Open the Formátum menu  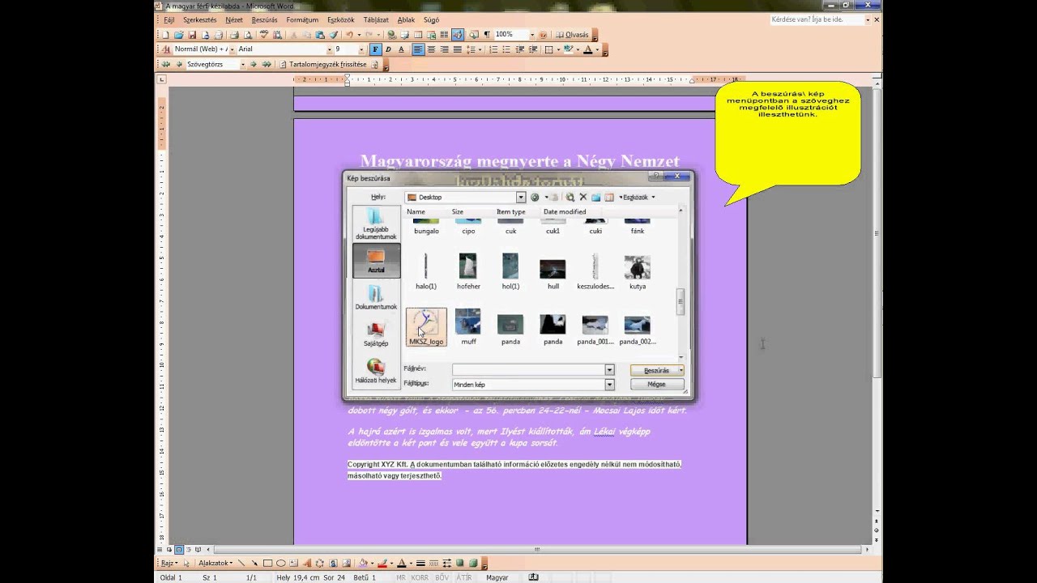click(x=302, y=19)
